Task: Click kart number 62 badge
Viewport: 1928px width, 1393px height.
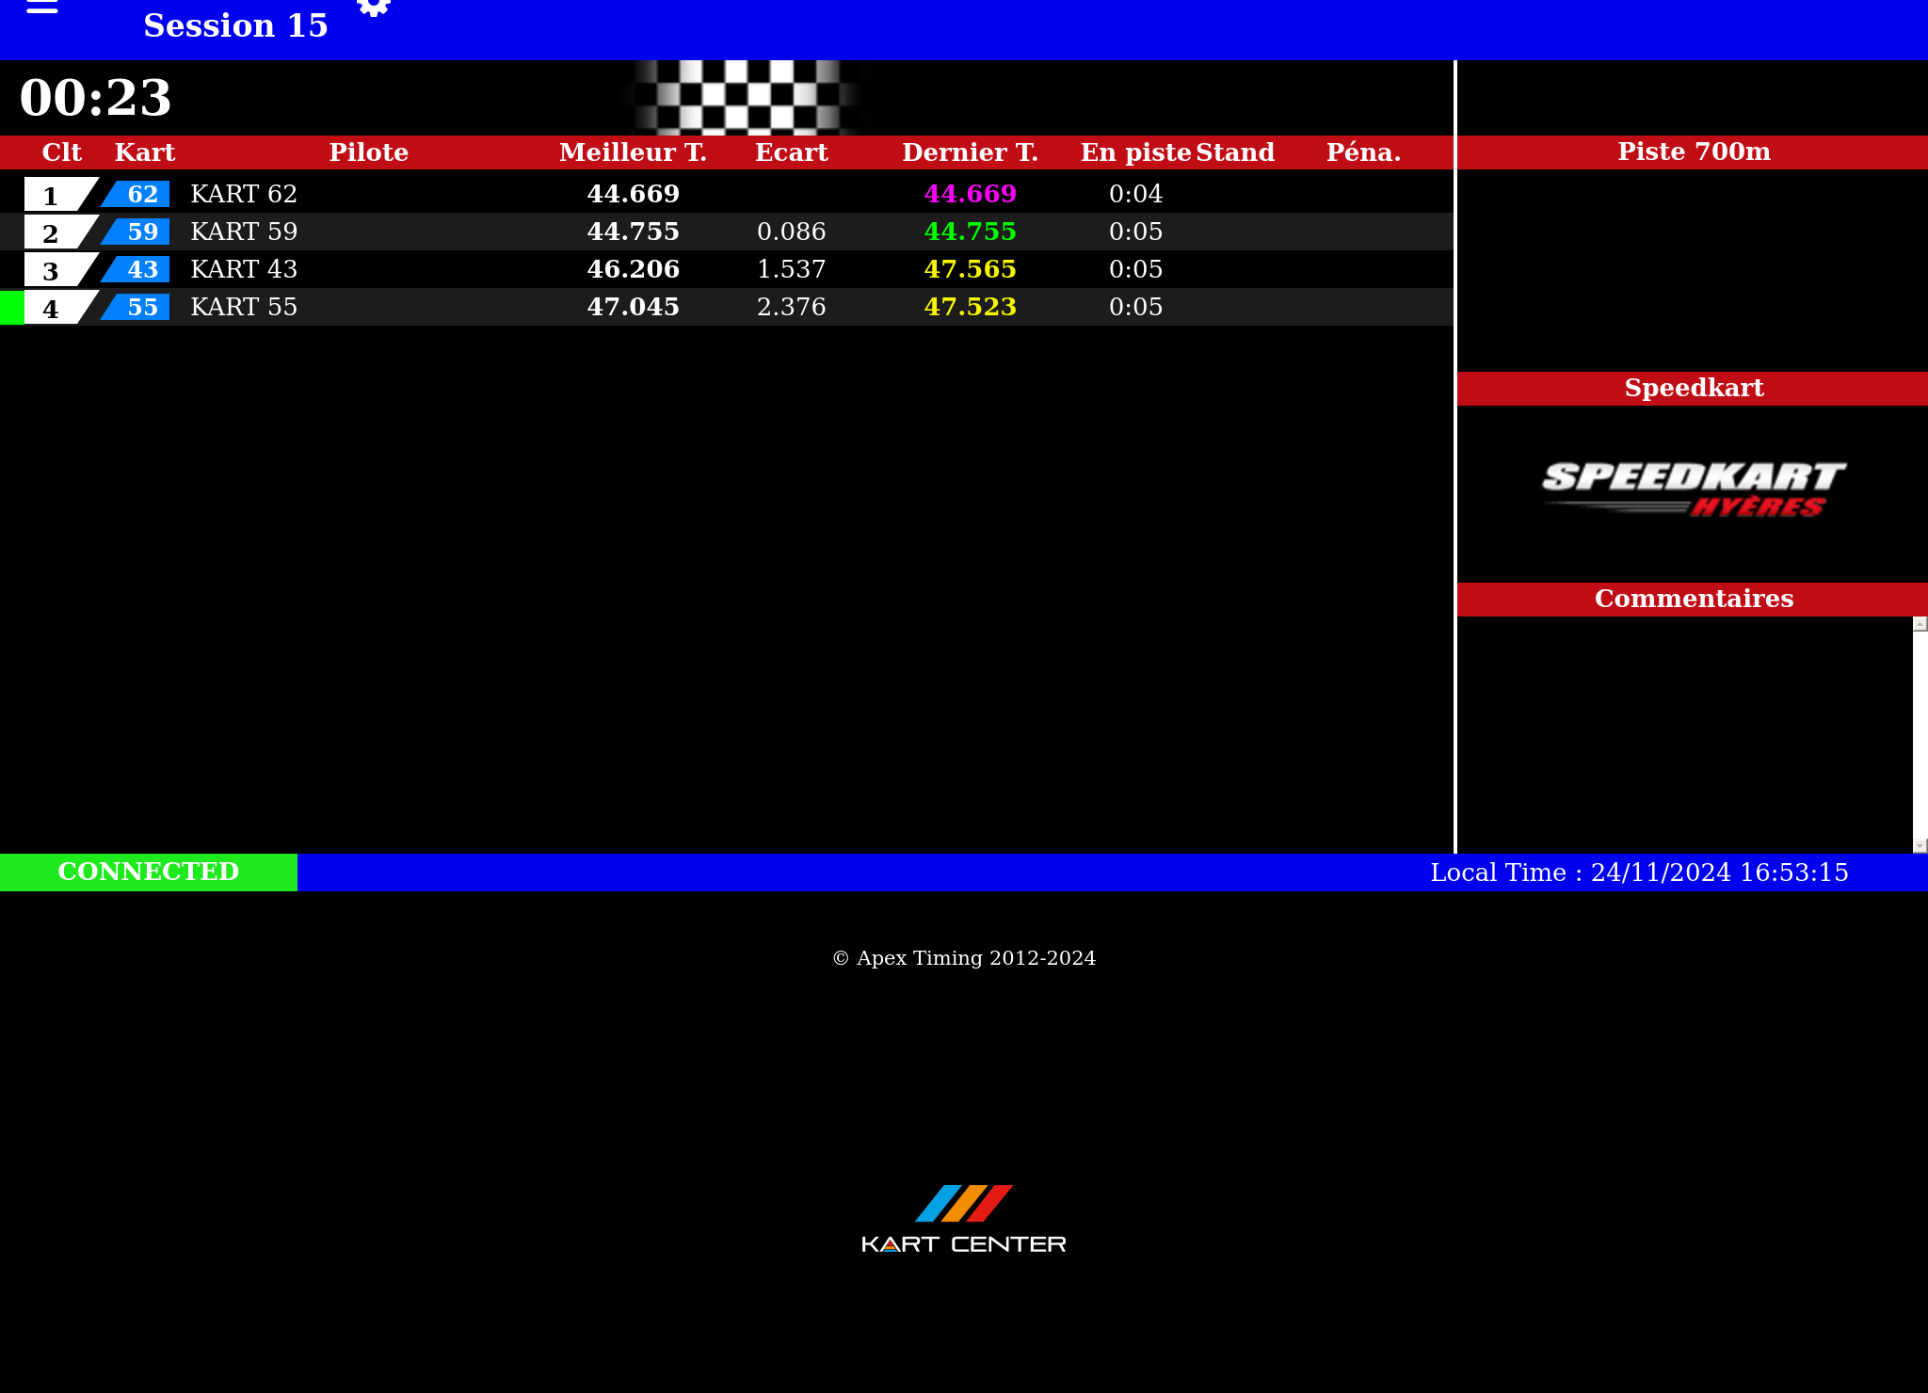Action: (x=139, y=194)
